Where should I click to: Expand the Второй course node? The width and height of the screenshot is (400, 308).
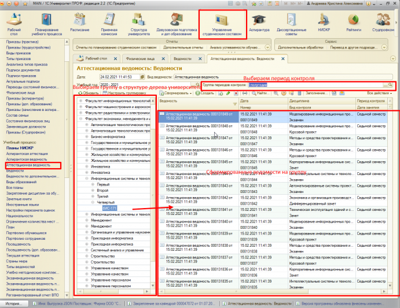tap(93, 190)
